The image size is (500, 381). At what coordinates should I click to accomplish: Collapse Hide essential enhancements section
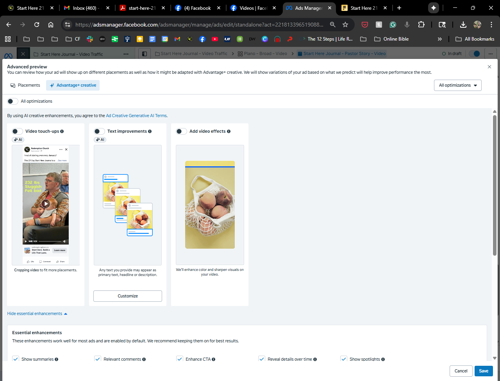[37, 313]
